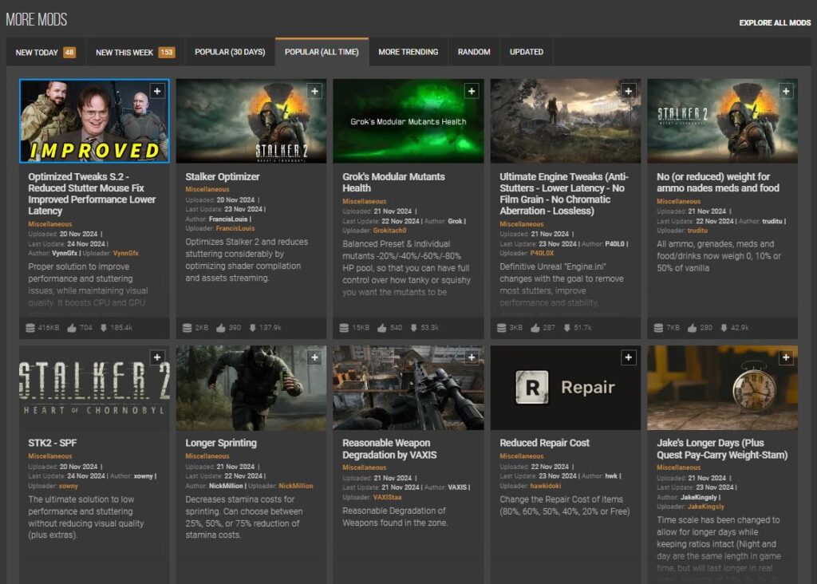The width and height of the screenshot is (817, 584).
Task: Click plus icon on Grok's Modular Mutants Health
Action: 472,92
